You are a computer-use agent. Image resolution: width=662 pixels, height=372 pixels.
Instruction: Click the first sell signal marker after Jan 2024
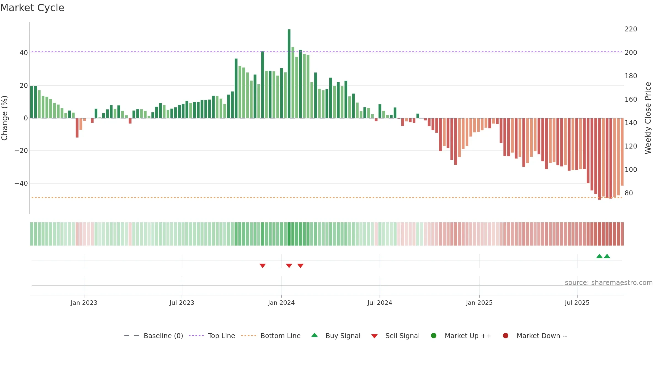tap(289, 266)
